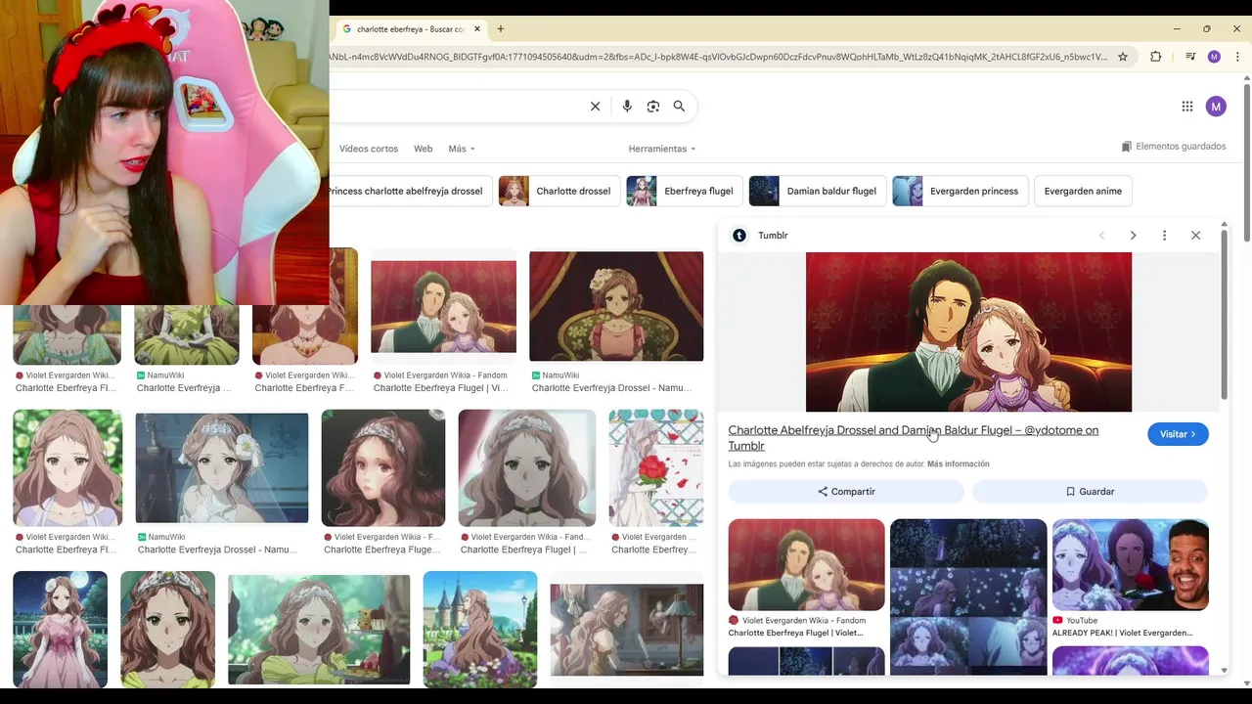
Task: Switch to the Web results tab
Action: tap(423, 149)
